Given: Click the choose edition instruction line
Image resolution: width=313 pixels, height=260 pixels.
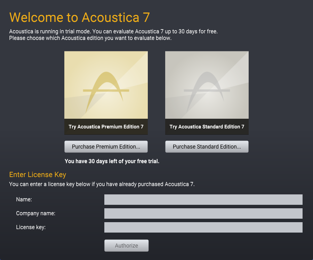Looking at the screenshot, I should tap(90, 38).
